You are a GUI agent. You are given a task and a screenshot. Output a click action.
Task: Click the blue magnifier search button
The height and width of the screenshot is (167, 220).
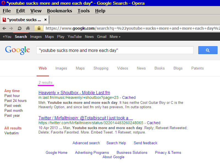[x=208, y=50]
